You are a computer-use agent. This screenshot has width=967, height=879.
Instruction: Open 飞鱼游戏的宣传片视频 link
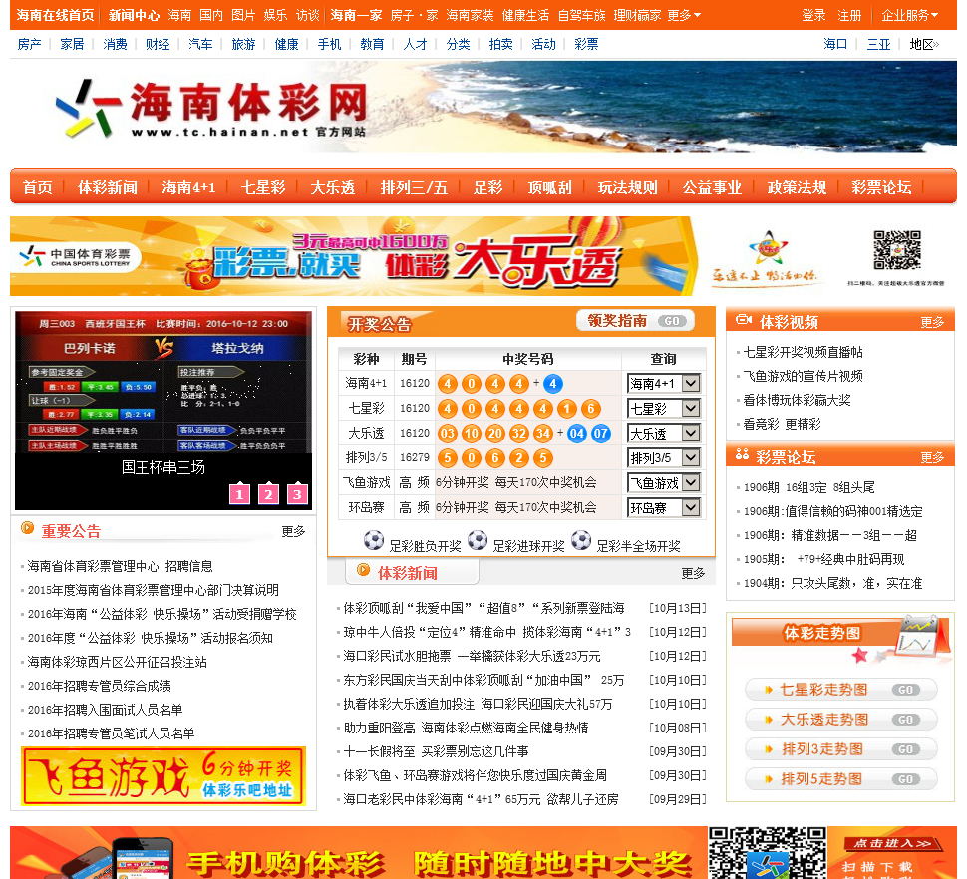click(x=803, y=376)
